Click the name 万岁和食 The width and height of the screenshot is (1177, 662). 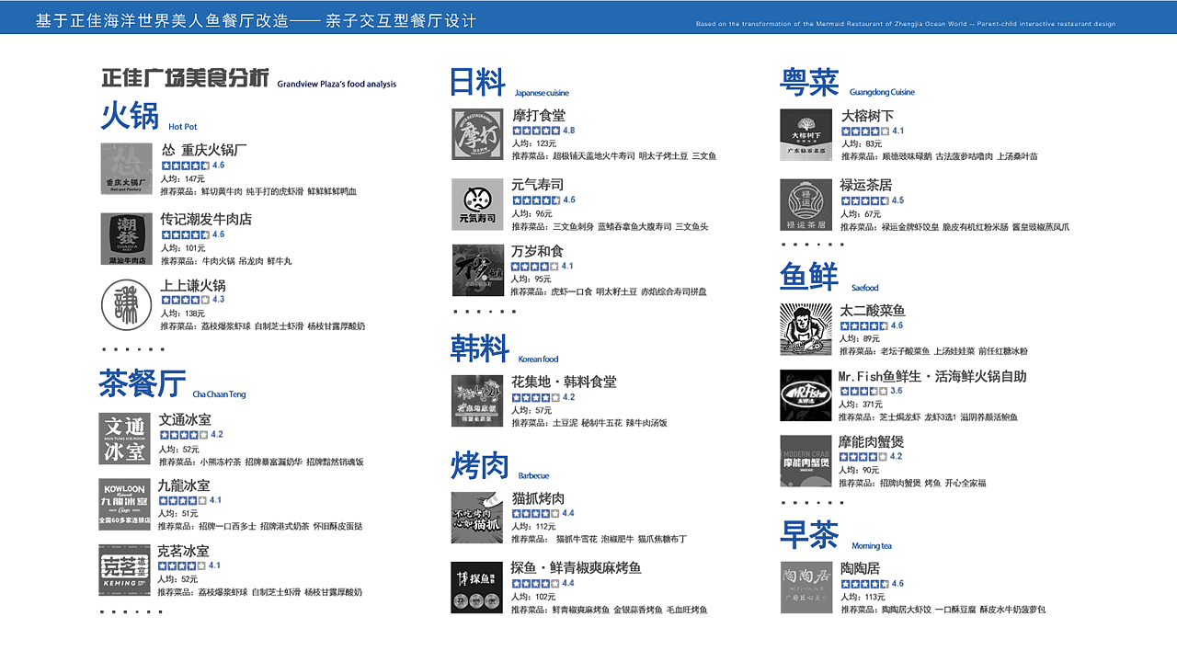[x=538, y=251]
